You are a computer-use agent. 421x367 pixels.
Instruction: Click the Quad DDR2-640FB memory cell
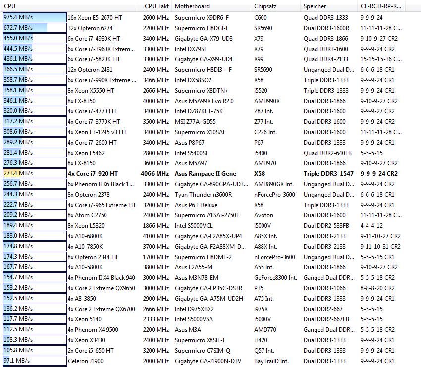[327, 153]
